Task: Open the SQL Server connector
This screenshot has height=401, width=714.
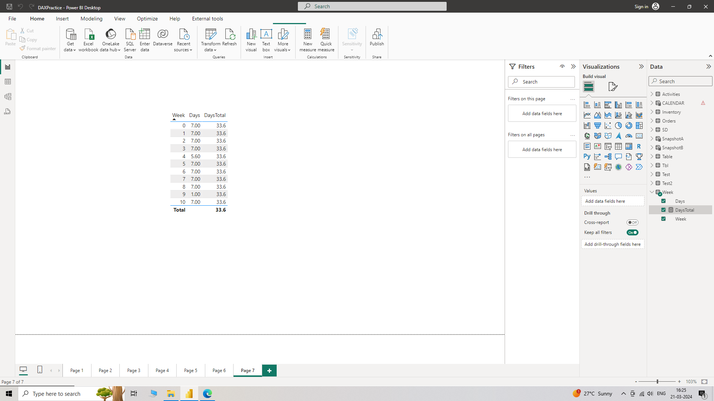Action: 130,40
